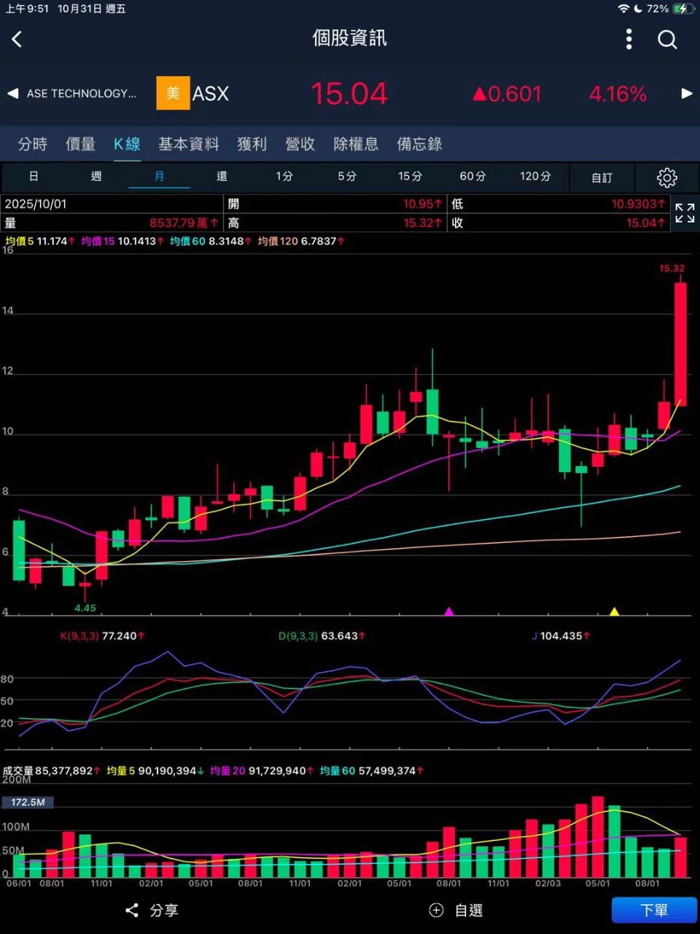Expand chart to fullscreen
The width and height of the screenshot is (700, 934).
pyautogui.click(x=685, y=213)
